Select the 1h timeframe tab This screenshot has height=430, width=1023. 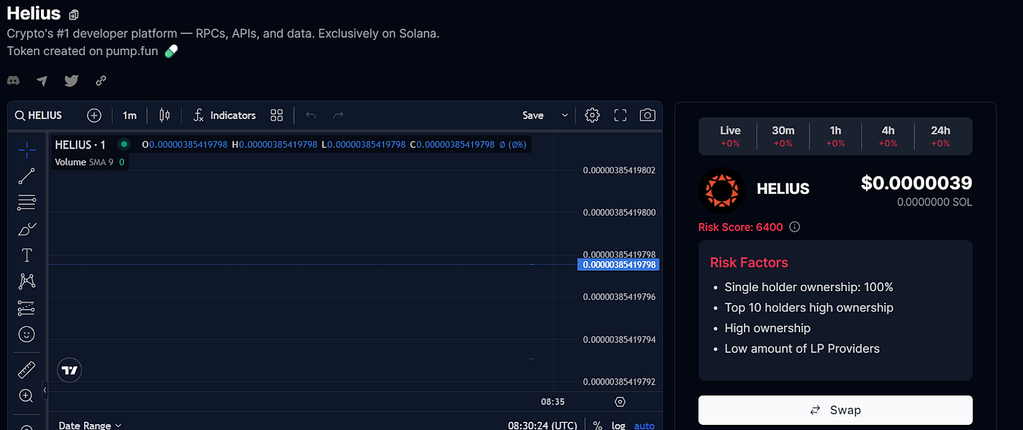835,136
